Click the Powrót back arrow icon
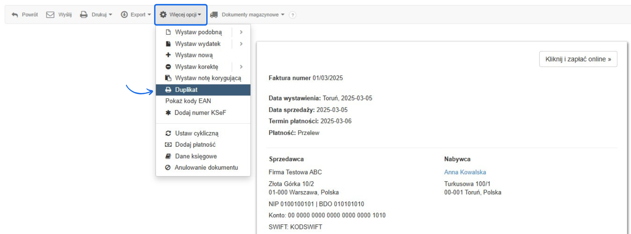631x234 pixels. pyautogui.click(x=15, y=14)
